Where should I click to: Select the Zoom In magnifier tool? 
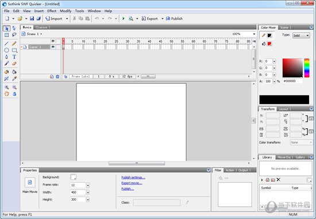(7, 87)
